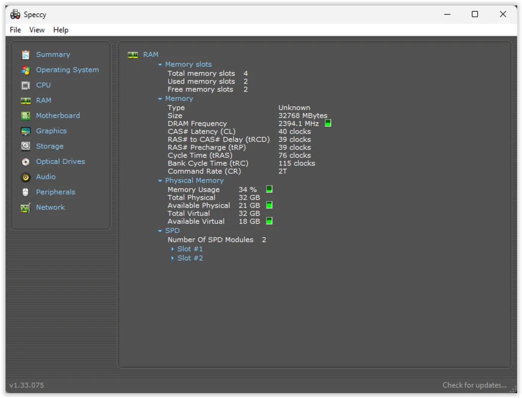Open the View menu
522x398 pixels.
[37, 30]
